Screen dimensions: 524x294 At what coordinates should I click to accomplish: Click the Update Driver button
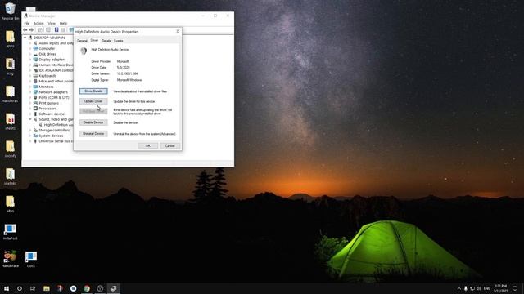click(93, 101)
